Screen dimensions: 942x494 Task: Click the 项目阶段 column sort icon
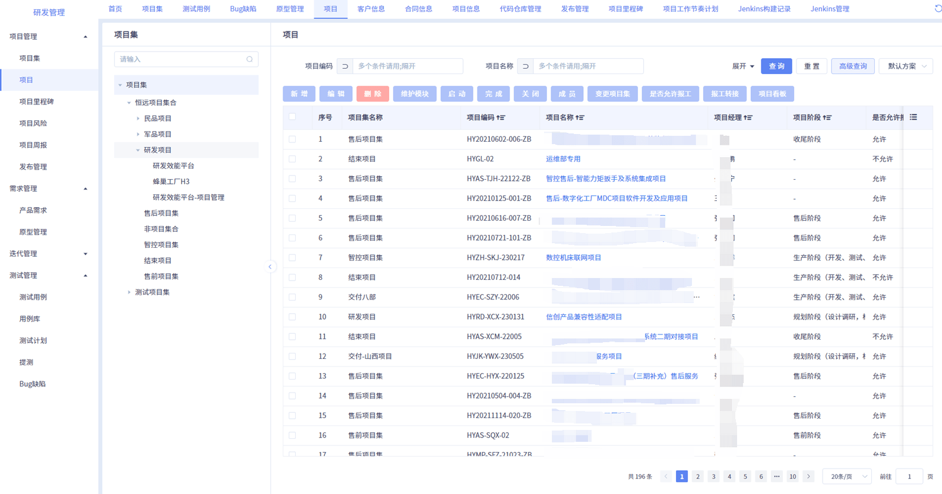click(827, 118)
